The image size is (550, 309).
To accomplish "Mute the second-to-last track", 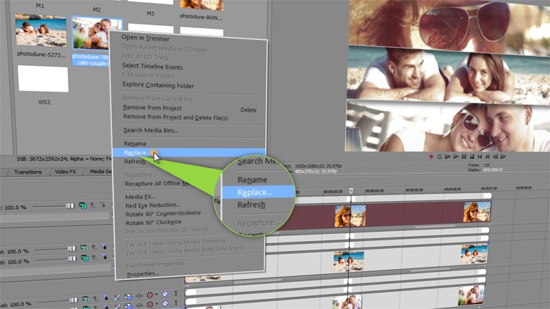I will 165,294.
